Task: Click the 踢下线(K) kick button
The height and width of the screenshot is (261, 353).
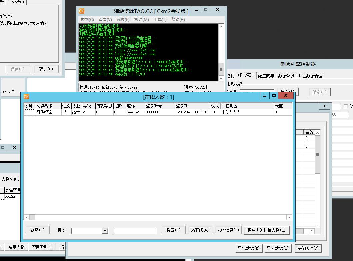Action: [199, 230]
